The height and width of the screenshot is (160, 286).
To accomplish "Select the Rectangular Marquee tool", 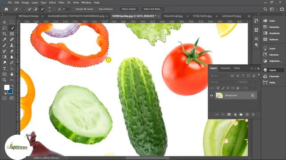I will click(x=12, y=22).
